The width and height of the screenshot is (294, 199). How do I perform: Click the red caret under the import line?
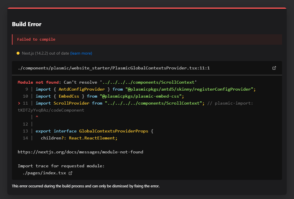pos(37,117)
